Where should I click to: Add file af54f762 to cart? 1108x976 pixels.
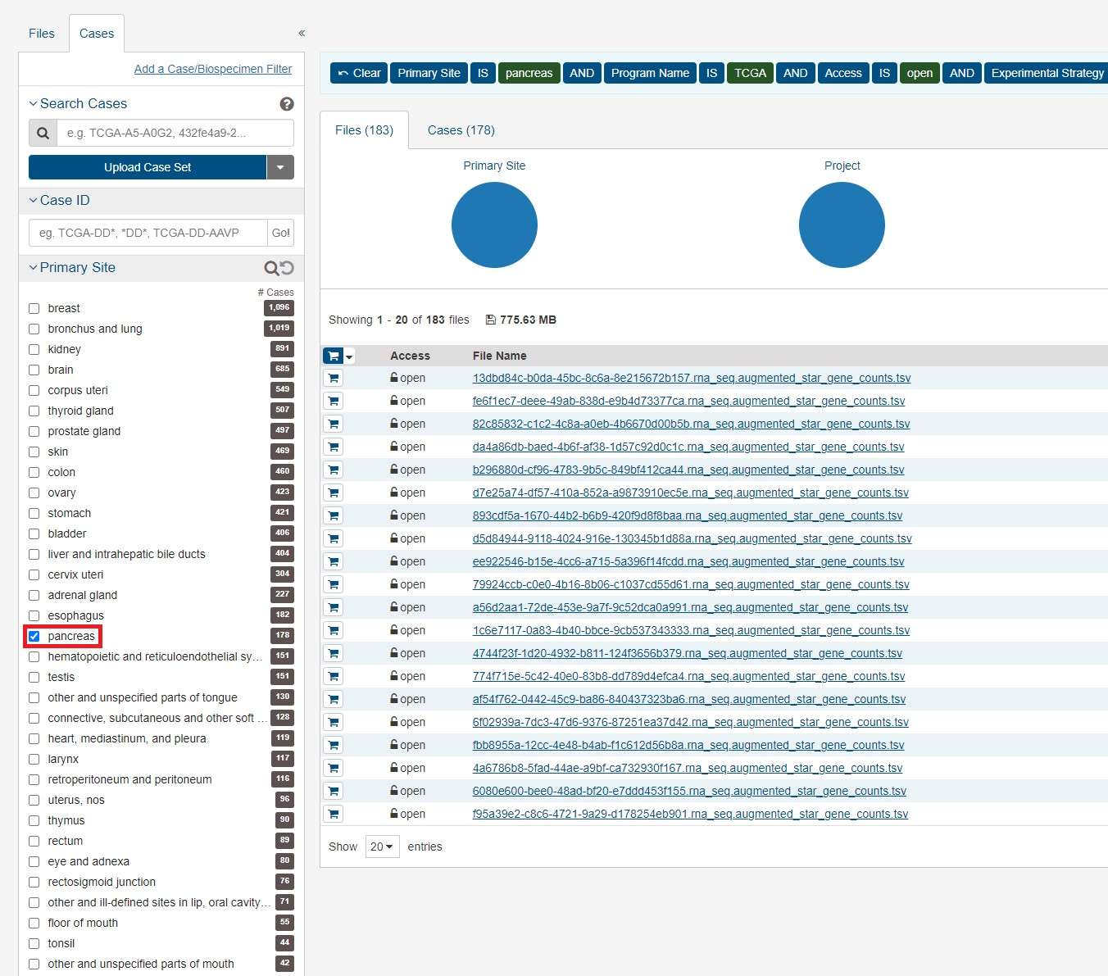click(x=333, y=699)
